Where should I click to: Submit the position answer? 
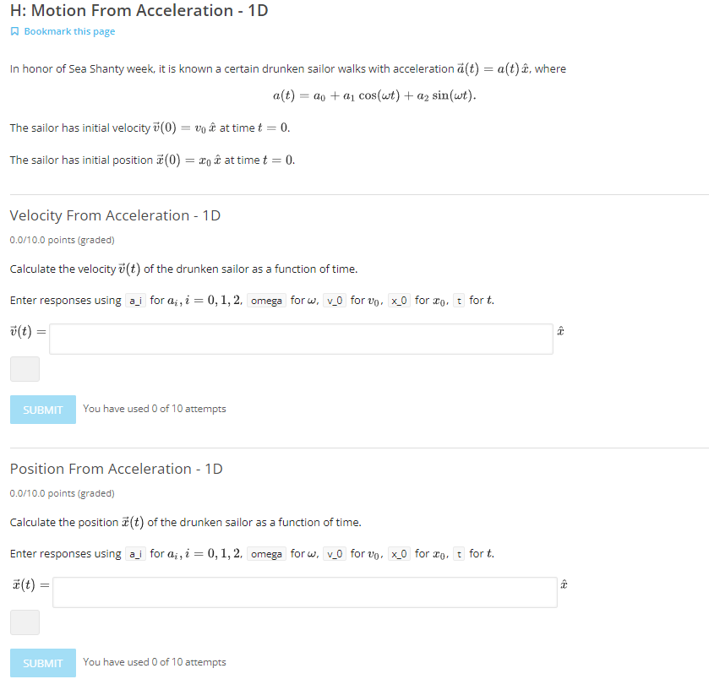click(42, 663)
